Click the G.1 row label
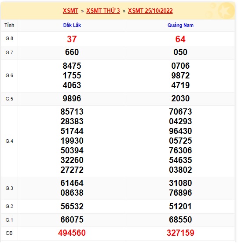 (x=9, y=220)
